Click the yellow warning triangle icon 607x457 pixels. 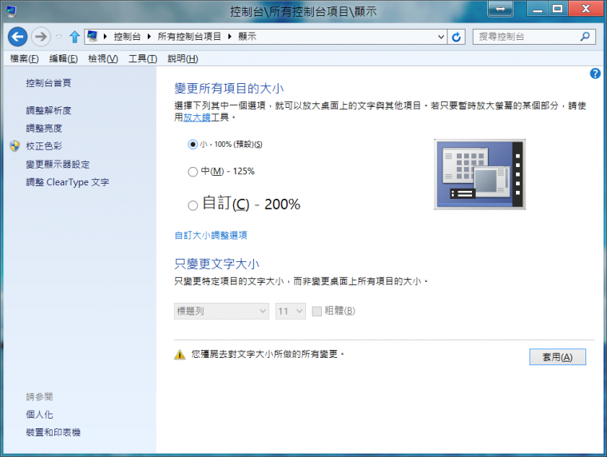click(180, 355)
